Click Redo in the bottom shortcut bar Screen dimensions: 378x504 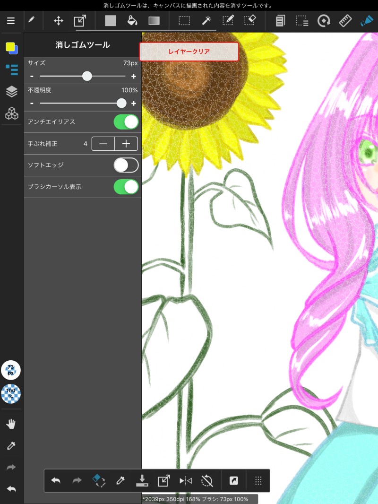point(77,480)
